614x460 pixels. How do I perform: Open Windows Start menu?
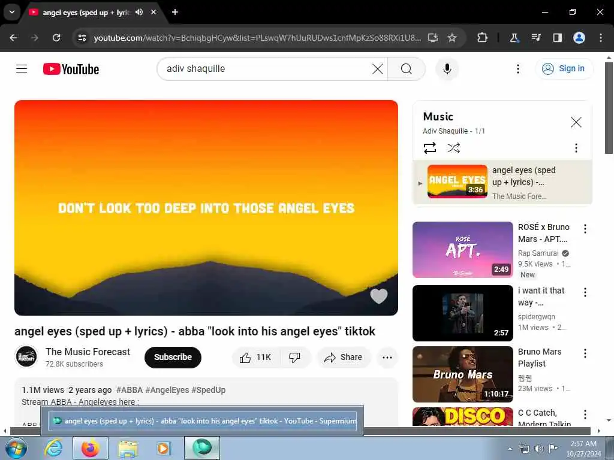16,448
